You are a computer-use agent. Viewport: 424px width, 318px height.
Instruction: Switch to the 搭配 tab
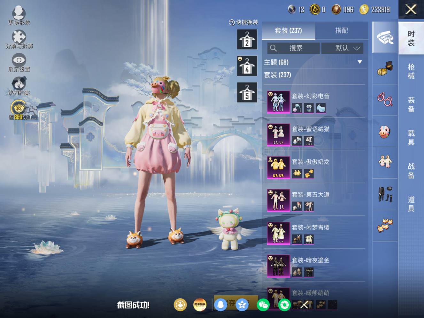[x=342, y=30]
